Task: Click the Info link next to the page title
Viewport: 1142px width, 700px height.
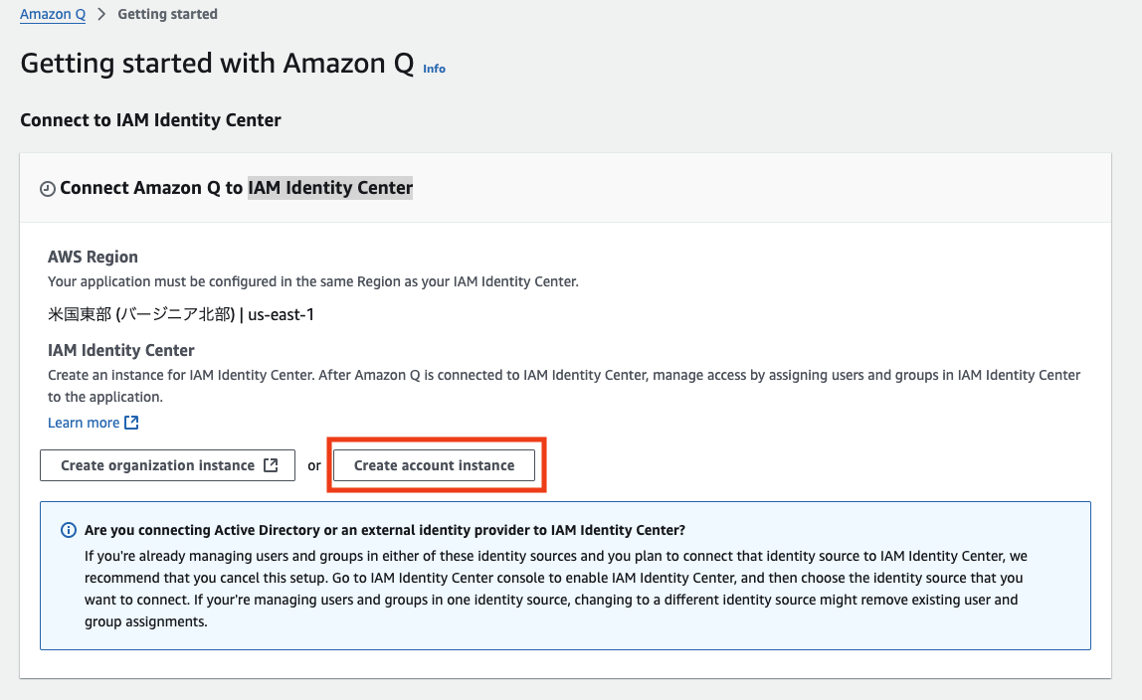Action: (434, 68)
